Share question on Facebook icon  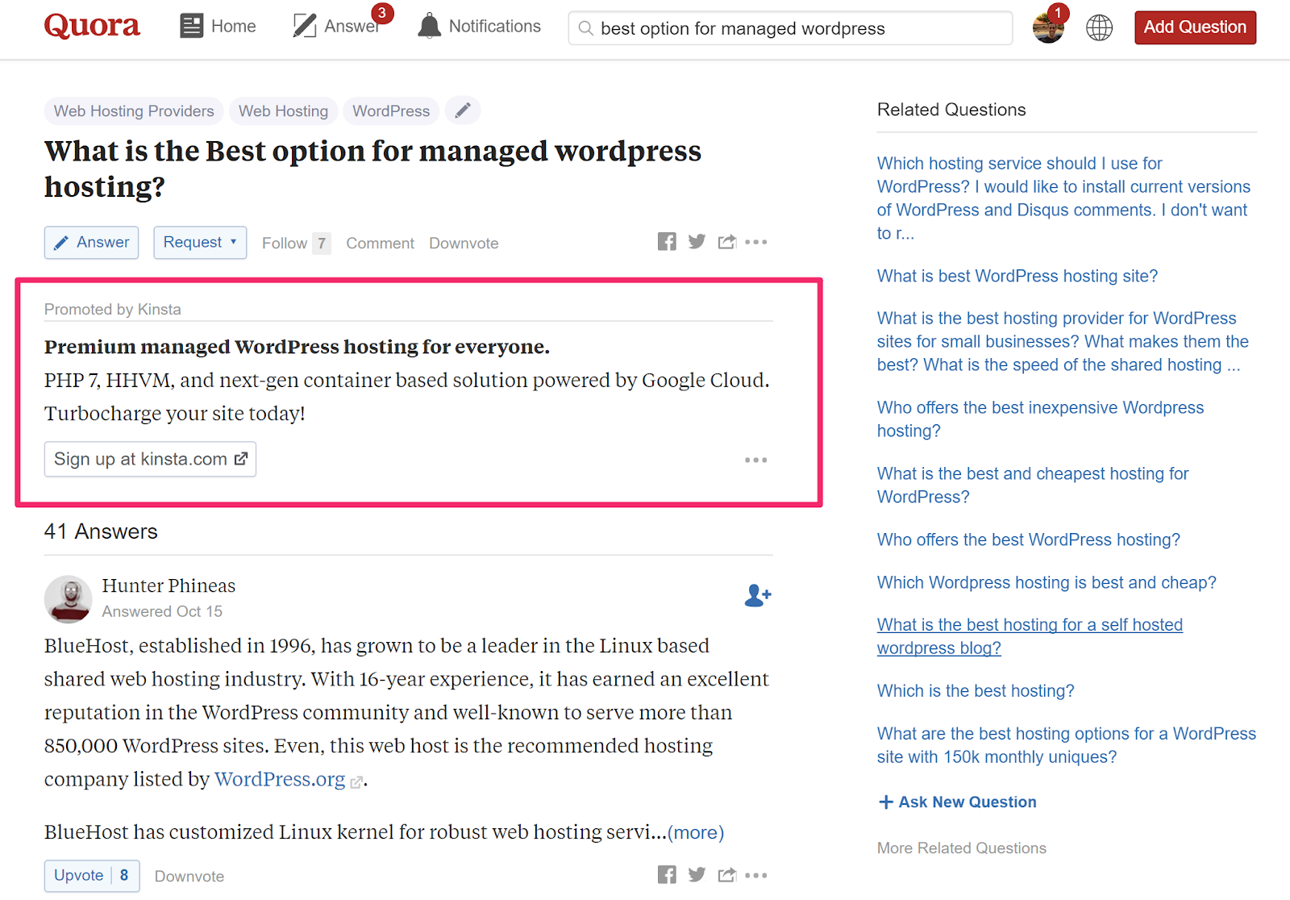click(x=667, y=242)
